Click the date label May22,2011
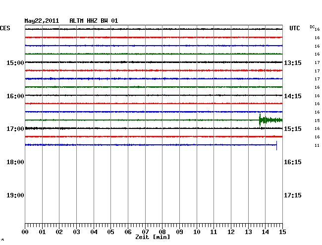Screen dimensions: 322x245 [42, 21]
